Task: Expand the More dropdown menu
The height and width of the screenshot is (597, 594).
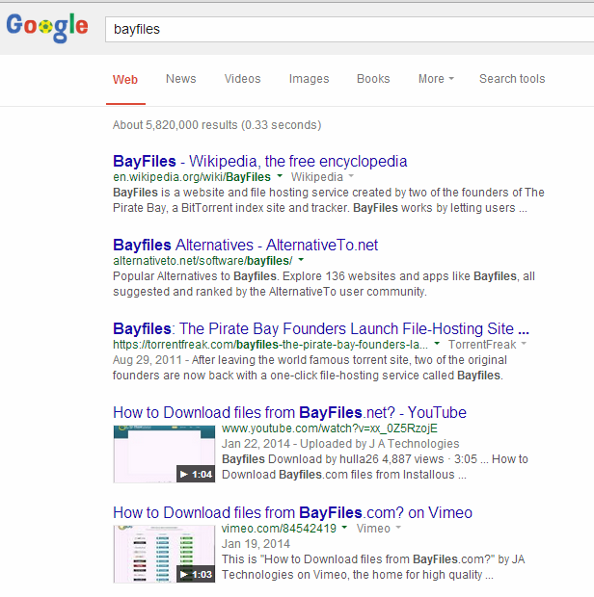Action: (436, 79)
